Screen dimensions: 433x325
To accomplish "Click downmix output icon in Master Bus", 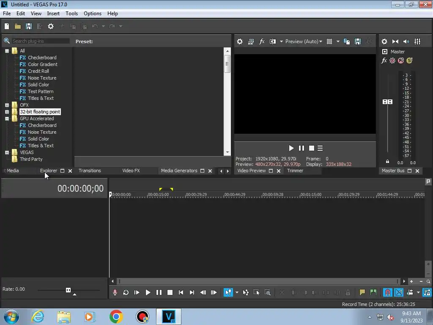I will click(395, 41).
